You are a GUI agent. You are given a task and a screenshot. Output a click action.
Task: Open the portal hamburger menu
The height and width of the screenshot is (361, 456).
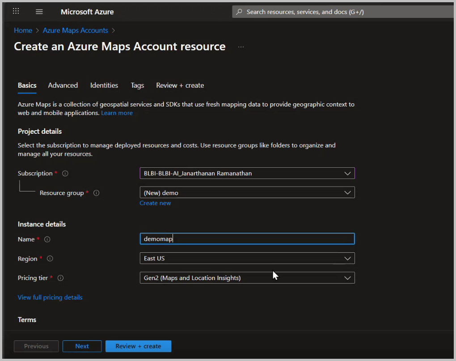[x=39, y=11]
